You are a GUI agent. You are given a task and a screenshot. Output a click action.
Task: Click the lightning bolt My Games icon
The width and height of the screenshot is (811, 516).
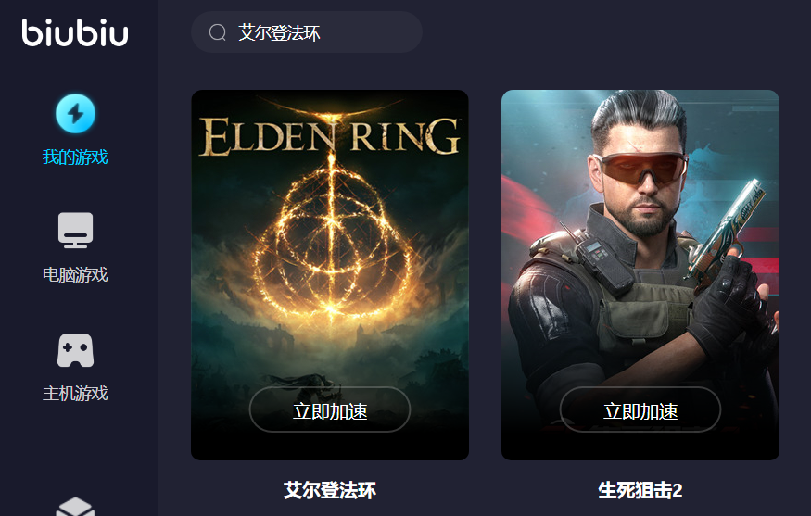75,113
